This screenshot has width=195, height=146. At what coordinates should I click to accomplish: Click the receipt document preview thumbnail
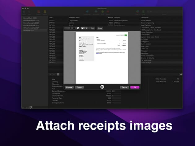(x=102, y=57)
